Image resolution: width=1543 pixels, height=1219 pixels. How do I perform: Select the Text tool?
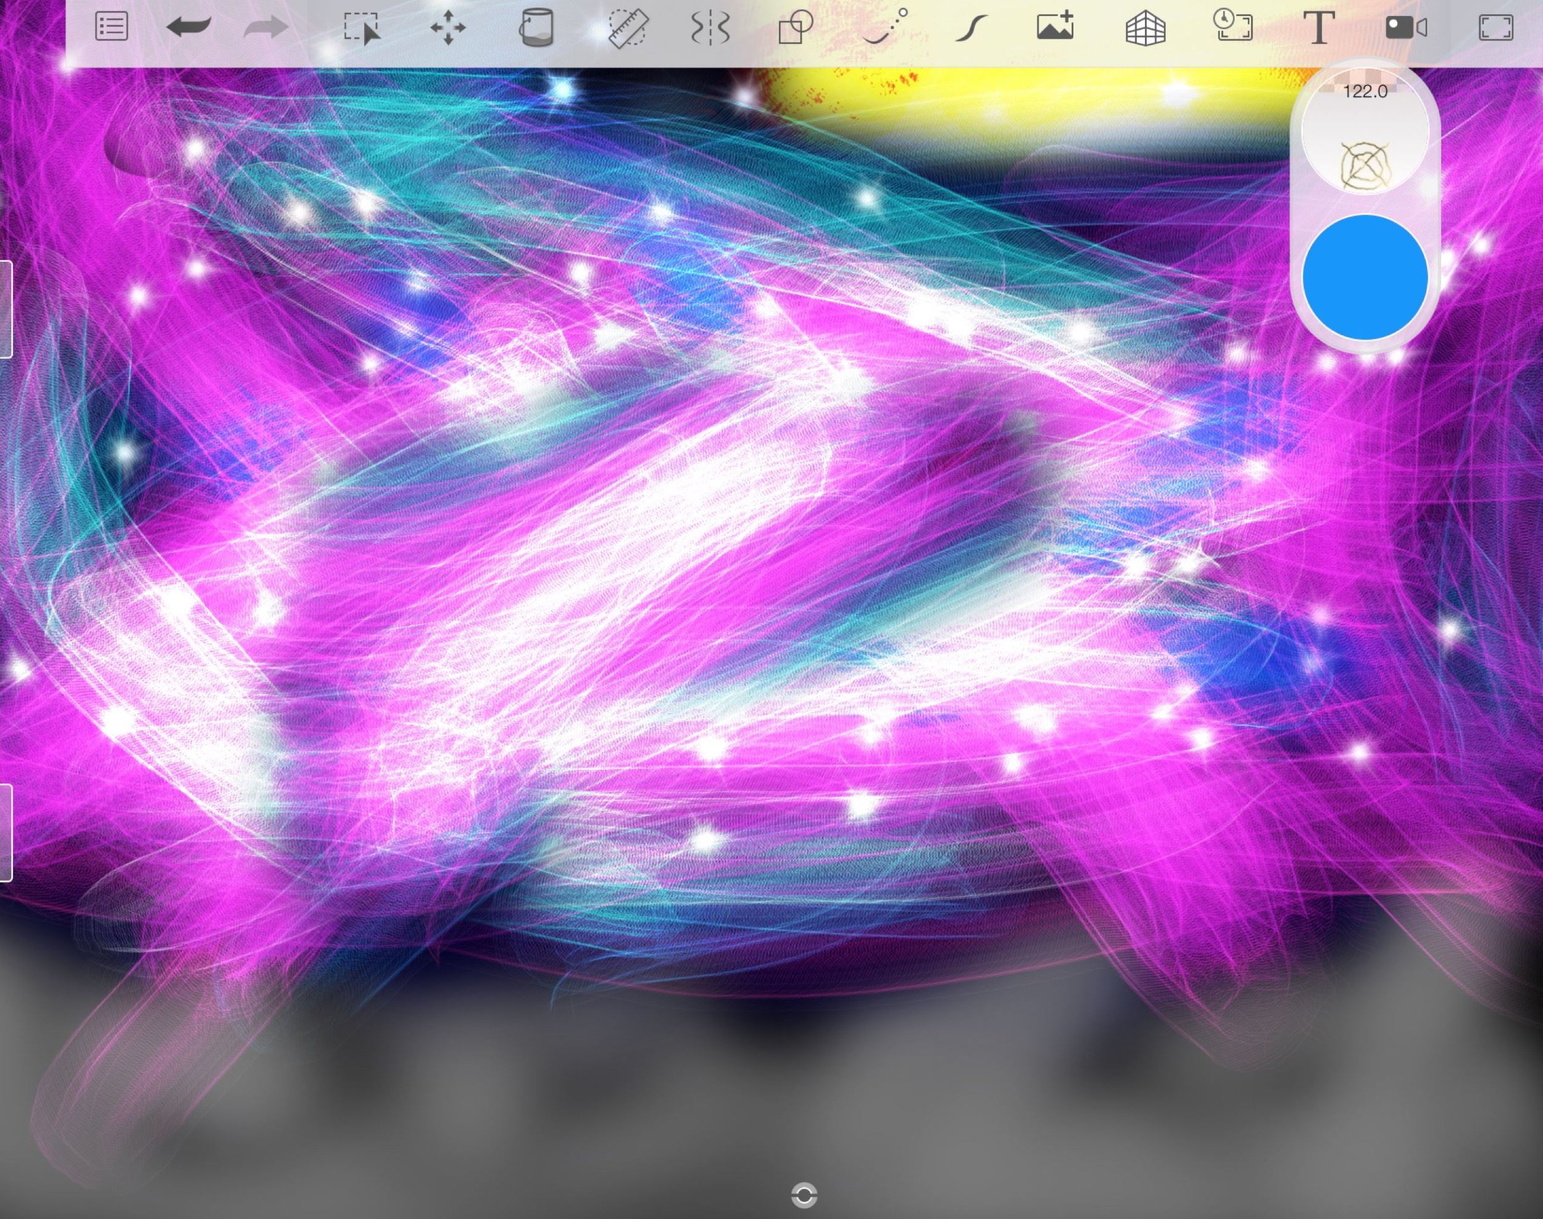pos(1319,28)
